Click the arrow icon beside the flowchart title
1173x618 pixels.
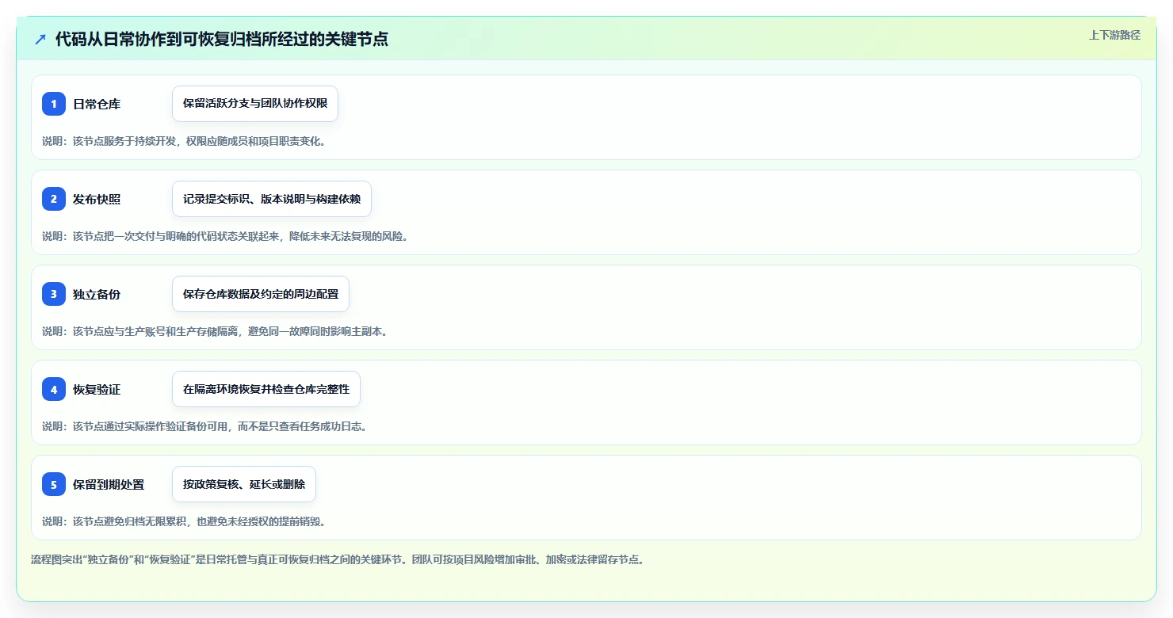pyautogui.click(x=40, y=39)
